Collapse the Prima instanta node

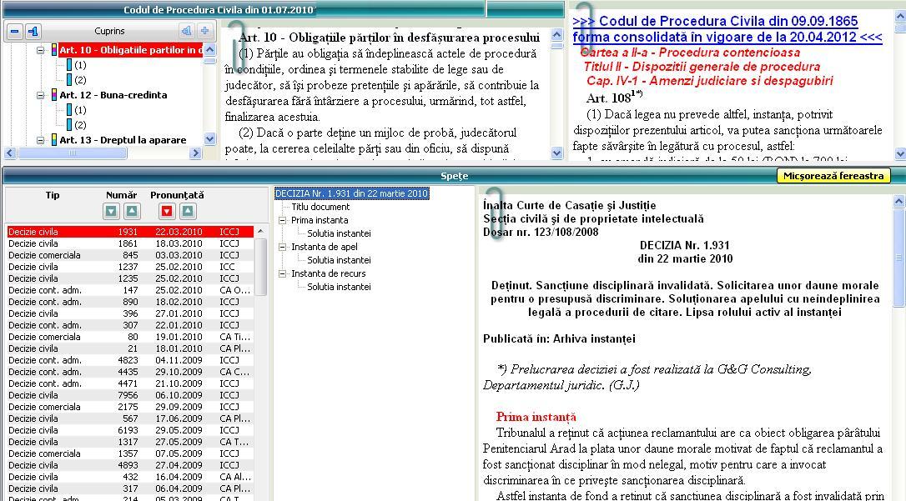(283, 220)
